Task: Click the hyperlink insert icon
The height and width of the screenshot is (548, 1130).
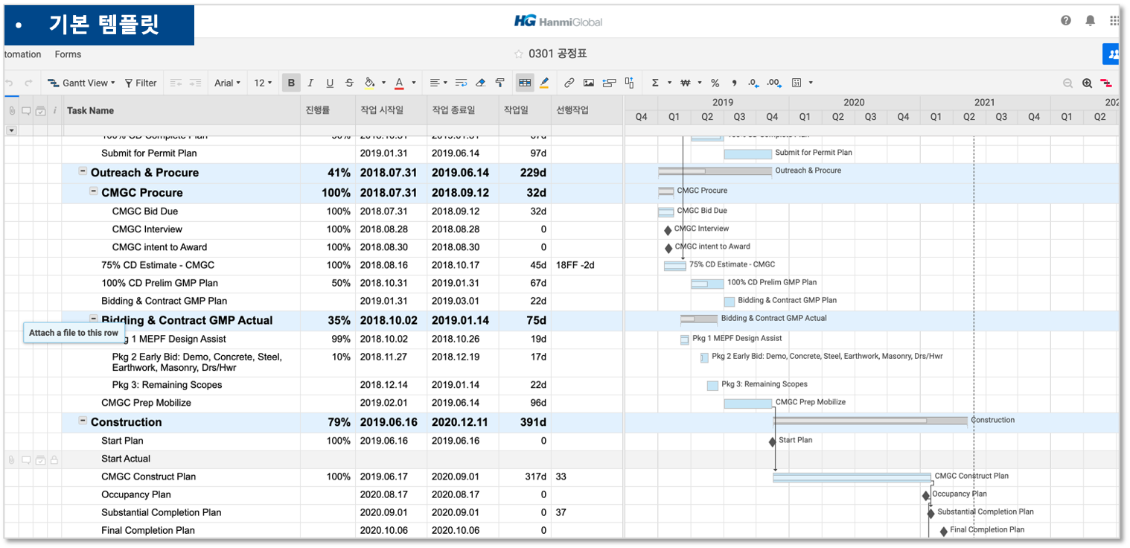Action: click(569, 83)
